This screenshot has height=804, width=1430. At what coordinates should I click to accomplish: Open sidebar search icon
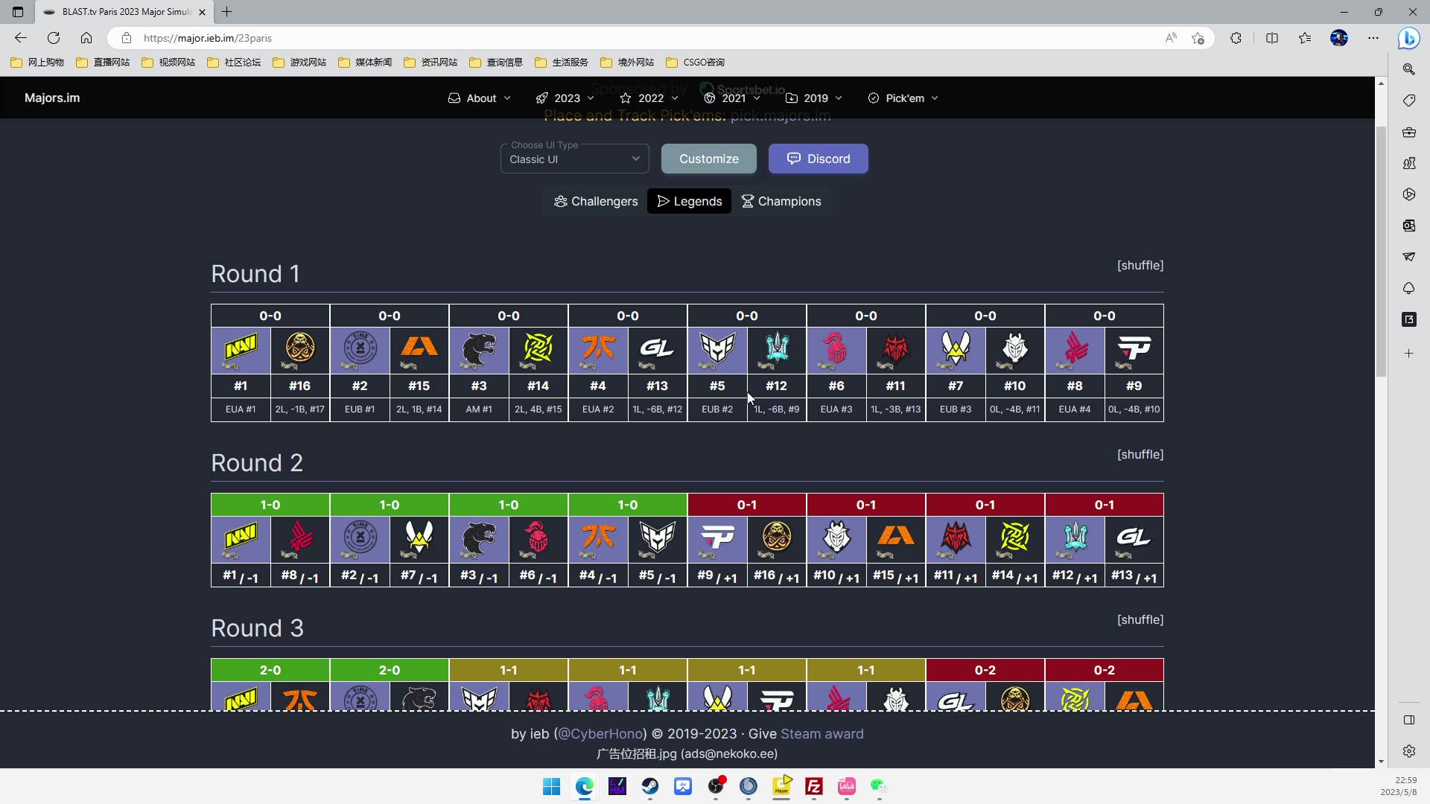(1408, 69)
